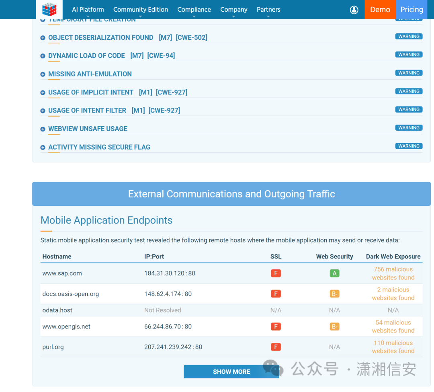Select hostname purl.org
The image size is (434, 392).
tap(53, 347)
